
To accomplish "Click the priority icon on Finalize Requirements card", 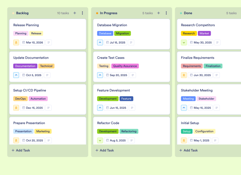I will pyautogui.click(x=184, y=75).
